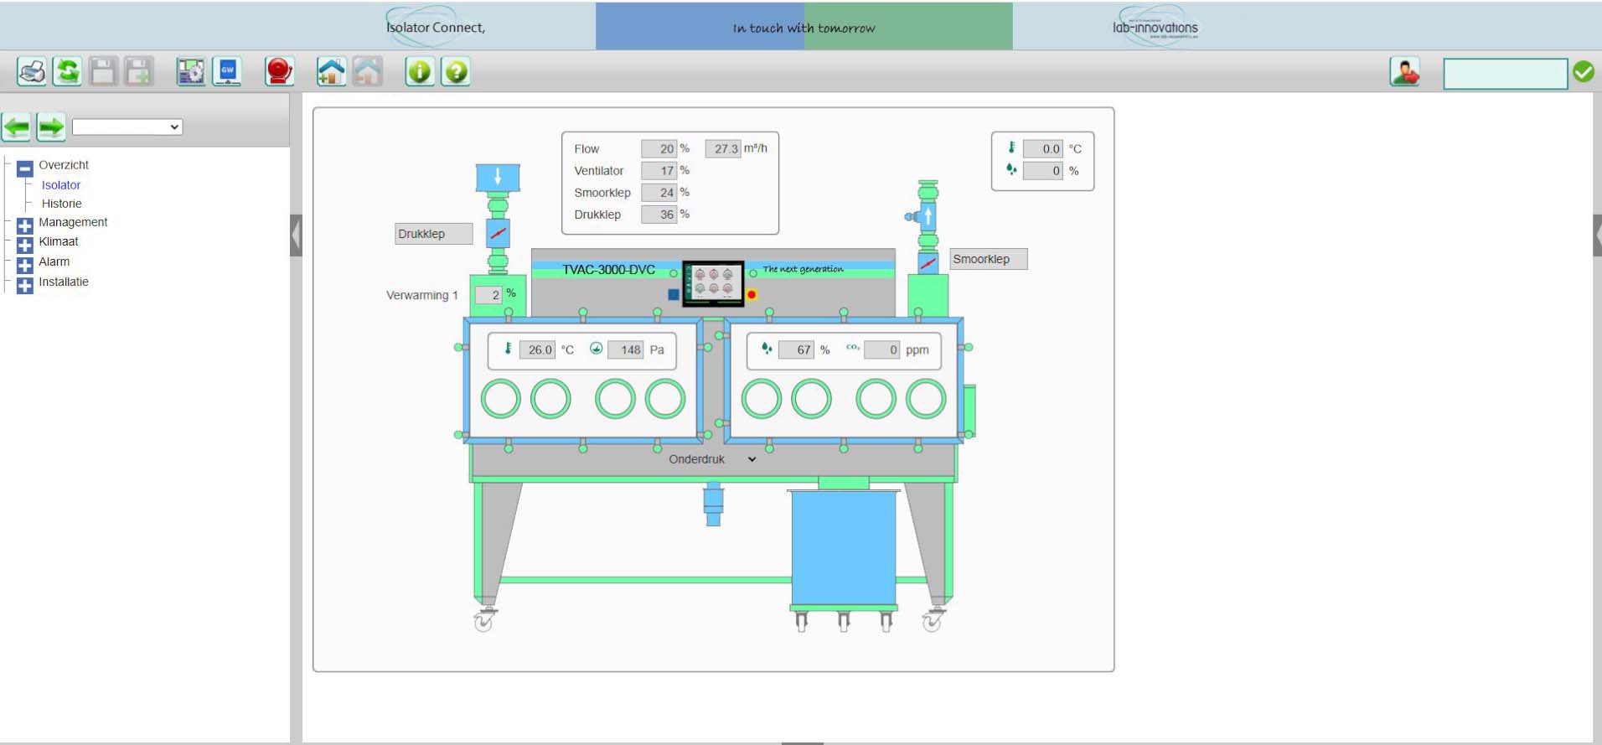Expand the Alarm tree node
Image resolution: width=1602 pixels, height=745 pixels.
[x=25, y=264]
